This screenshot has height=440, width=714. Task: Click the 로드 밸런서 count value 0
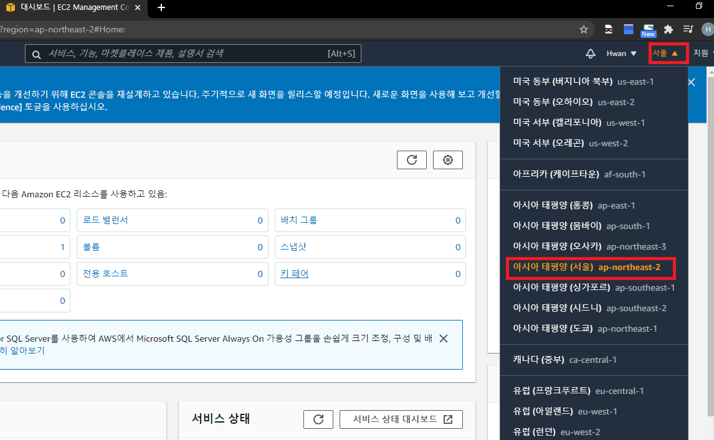[260, 220]
